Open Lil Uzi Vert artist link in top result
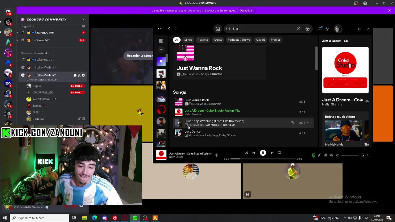 216,74
